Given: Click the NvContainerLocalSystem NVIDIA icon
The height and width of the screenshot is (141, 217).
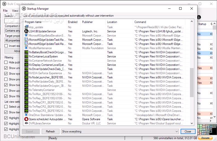Looking at the screenshot, I should (x=26, y=56).
